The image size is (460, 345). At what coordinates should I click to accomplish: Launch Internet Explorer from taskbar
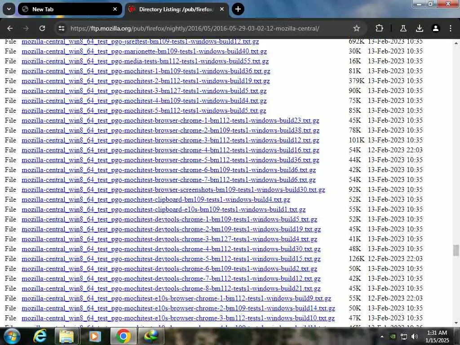click(x=40, y=336)
